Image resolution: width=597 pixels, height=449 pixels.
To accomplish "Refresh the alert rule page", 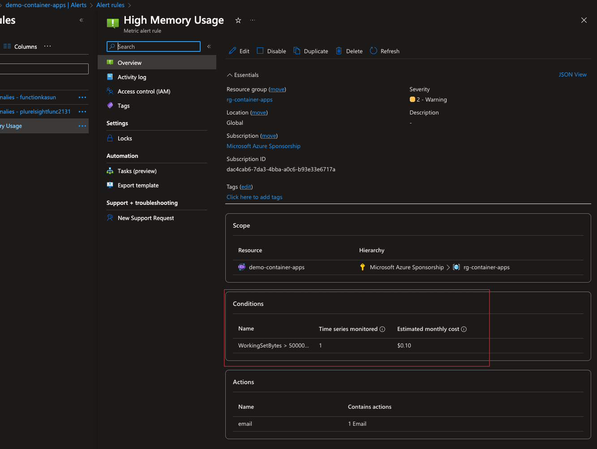I will click(373, 51).
